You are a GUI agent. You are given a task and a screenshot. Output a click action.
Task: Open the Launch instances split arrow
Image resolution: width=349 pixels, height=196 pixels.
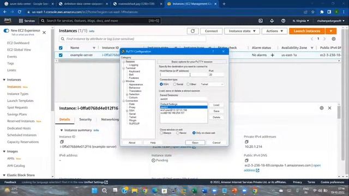click(x=331, y=31)
